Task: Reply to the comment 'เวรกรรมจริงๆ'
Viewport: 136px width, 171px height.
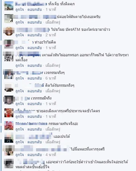Action: point(34,78)
